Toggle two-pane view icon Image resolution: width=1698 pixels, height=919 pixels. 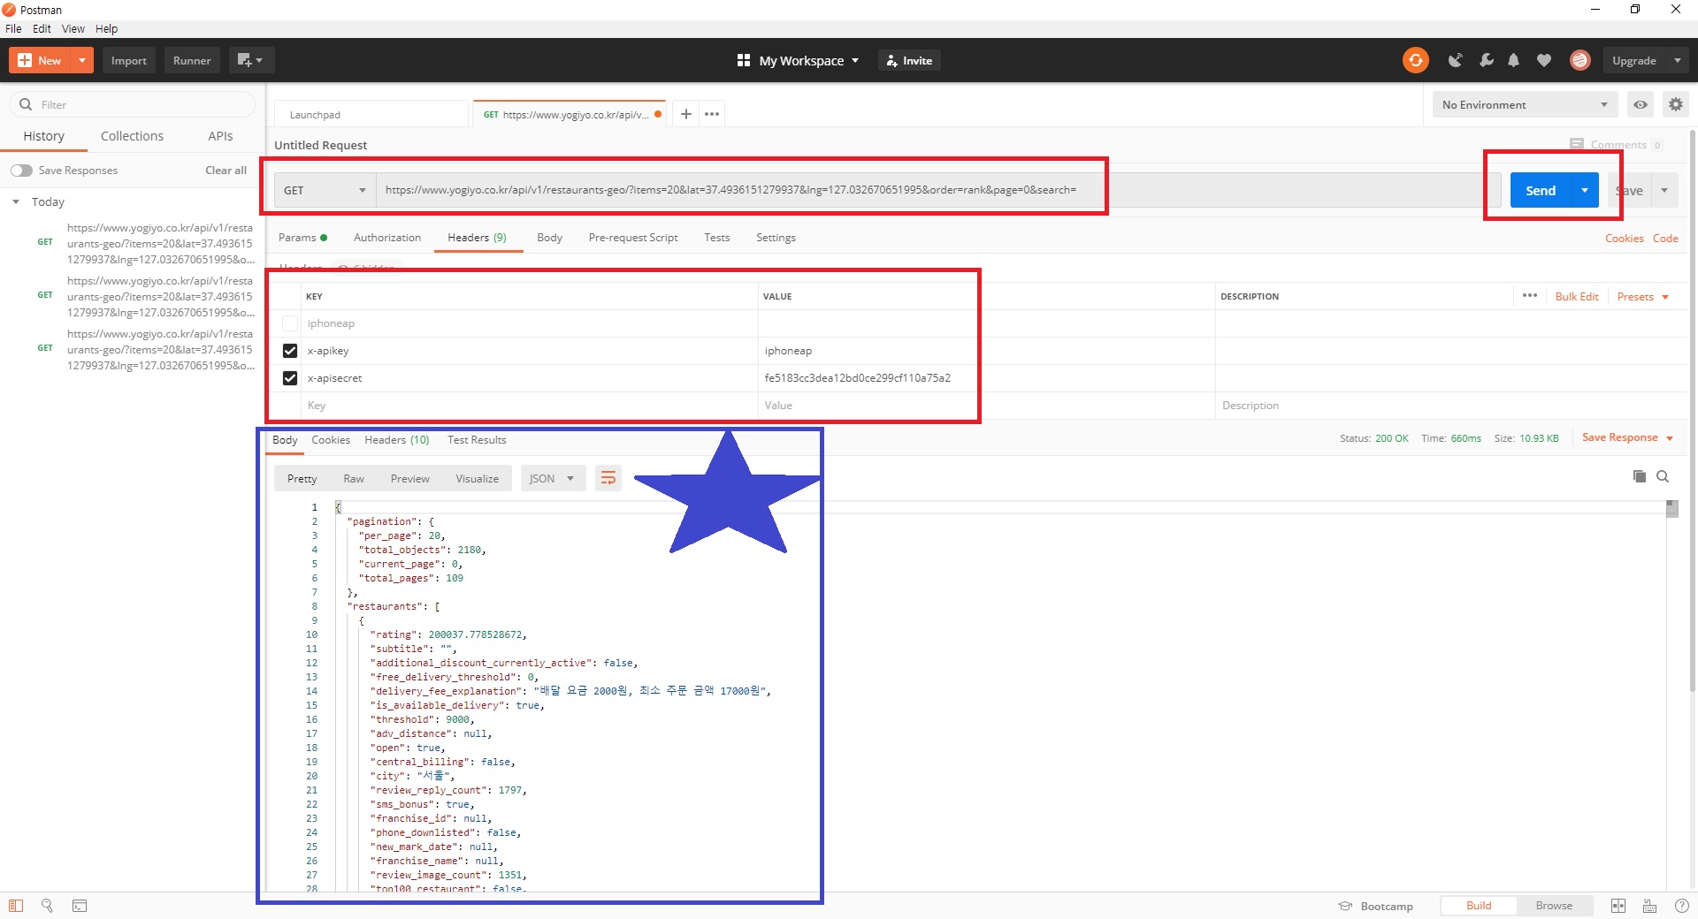pos(1618,906)
